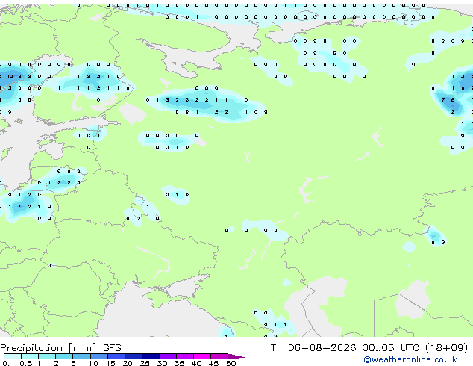Click the legend color segment between 45 and 50
This screenshot has height=366, width=473.
219,356
